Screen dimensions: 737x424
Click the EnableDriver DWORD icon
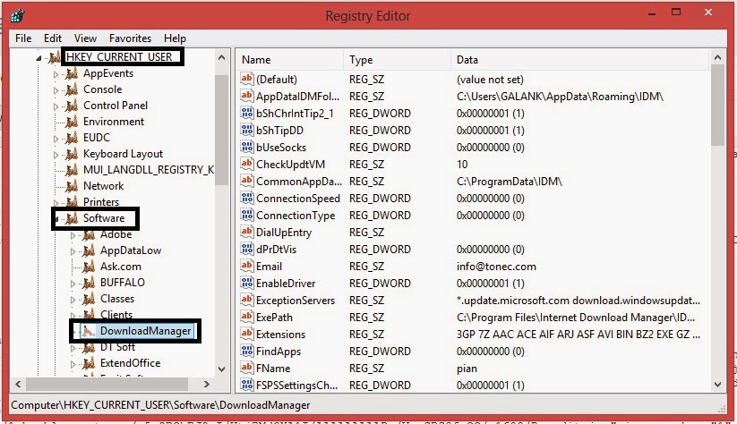[247, 283]
